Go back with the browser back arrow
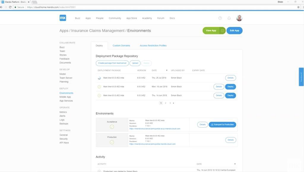This screenshot has width=304, height=172. tap(1, 7)
